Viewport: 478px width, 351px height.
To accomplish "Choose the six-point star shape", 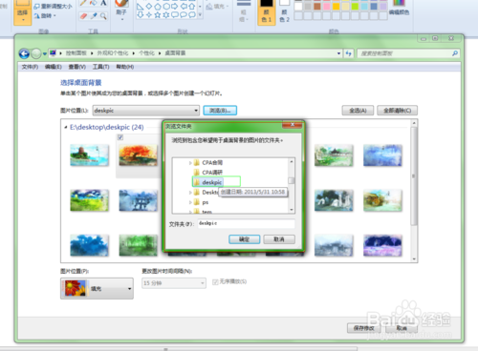I will tap(166, 14).
